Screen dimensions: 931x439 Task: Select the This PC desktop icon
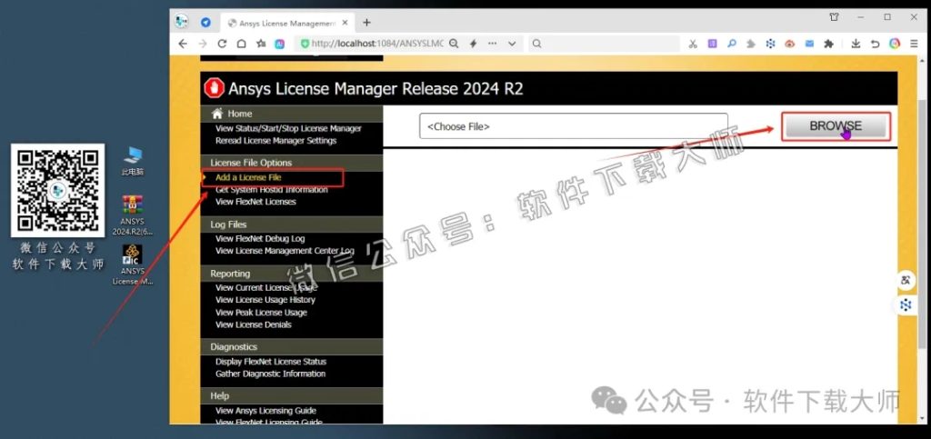pos(133,161)
